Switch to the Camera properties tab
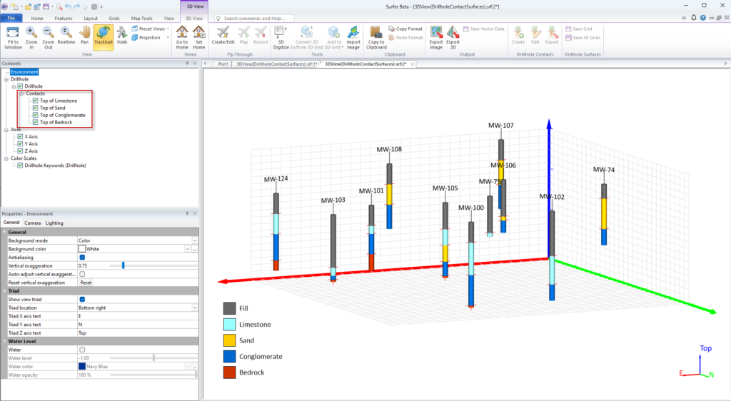The width and height of the screenshot is (731, 401). [31, 223]
